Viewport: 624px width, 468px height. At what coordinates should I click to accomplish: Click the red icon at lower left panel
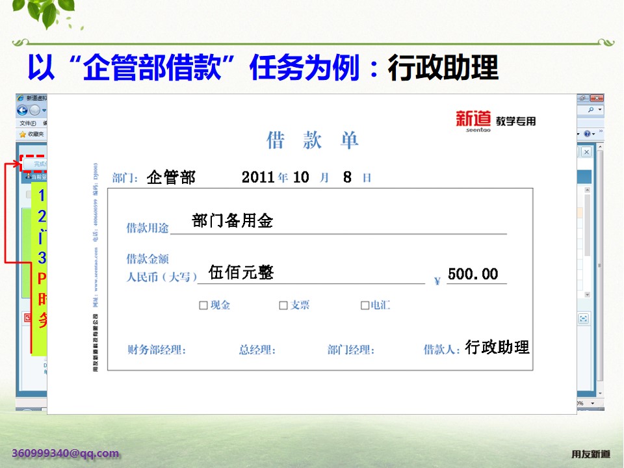click(x=27, y=317)
